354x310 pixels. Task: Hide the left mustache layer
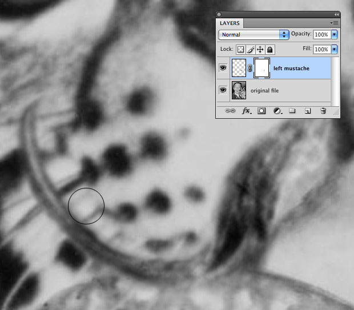click(223, 69)
